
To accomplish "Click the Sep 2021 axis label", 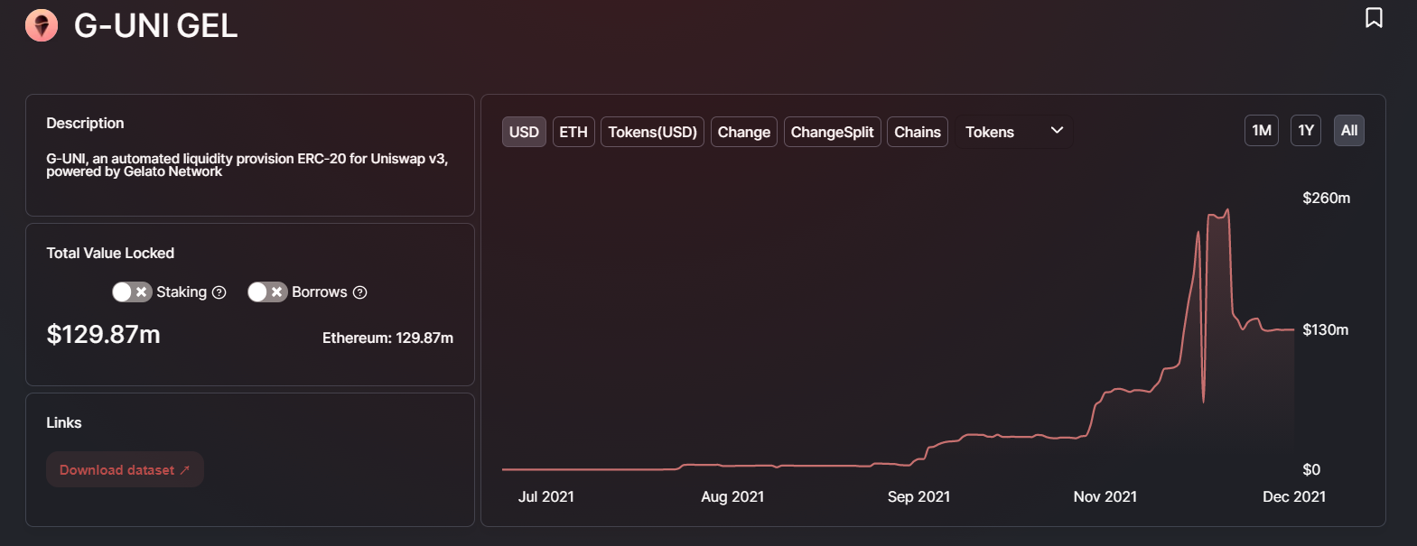I will click(x=918, y=496).
